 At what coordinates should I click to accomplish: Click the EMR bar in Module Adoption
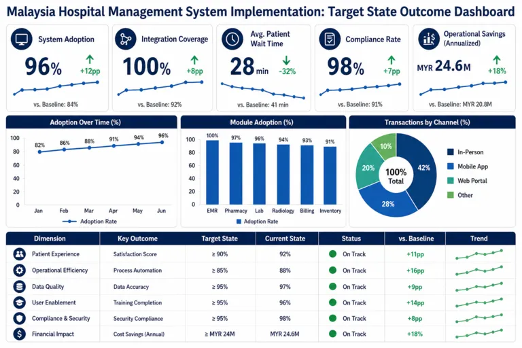(x=212, y=173)
